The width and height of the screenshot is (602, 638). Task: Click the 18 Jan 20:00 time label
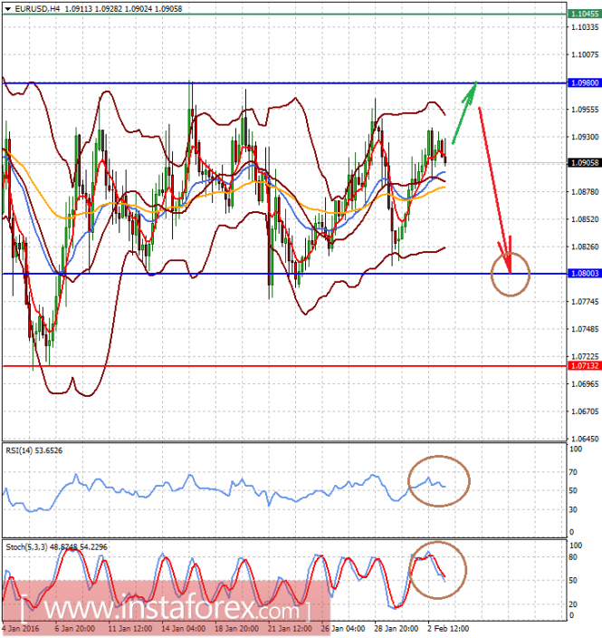point(236,629)
